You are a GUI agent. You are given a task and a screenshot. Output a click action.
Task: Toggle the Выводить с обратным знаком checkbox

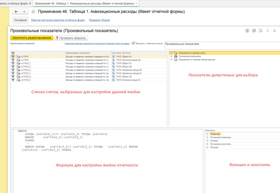pos(133,43)
